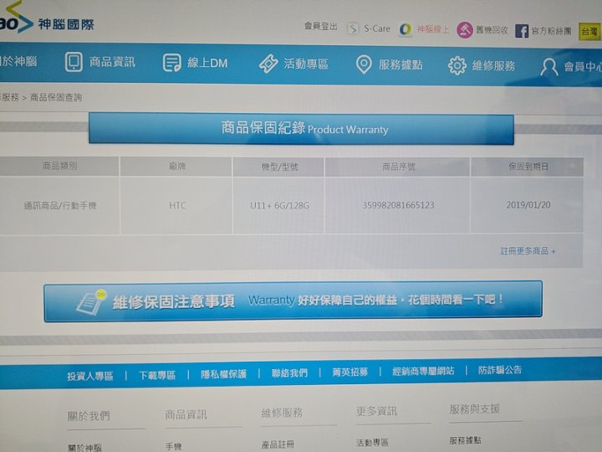Open the 活動專區 nav menu
The width and height of the screenshot is (602, 452).
coord(293,64)
